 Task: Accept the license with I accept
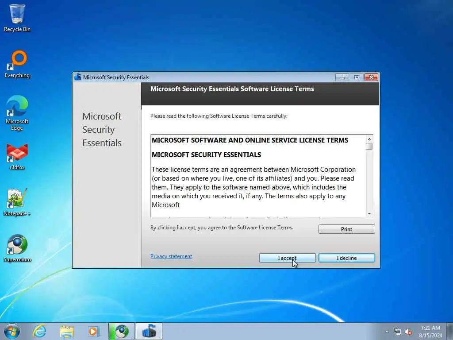tap(287, 258)
